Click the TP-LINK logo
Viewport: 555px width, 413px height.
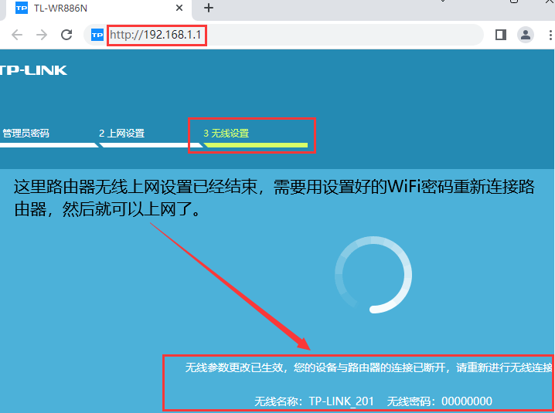(x=33, y=70)
